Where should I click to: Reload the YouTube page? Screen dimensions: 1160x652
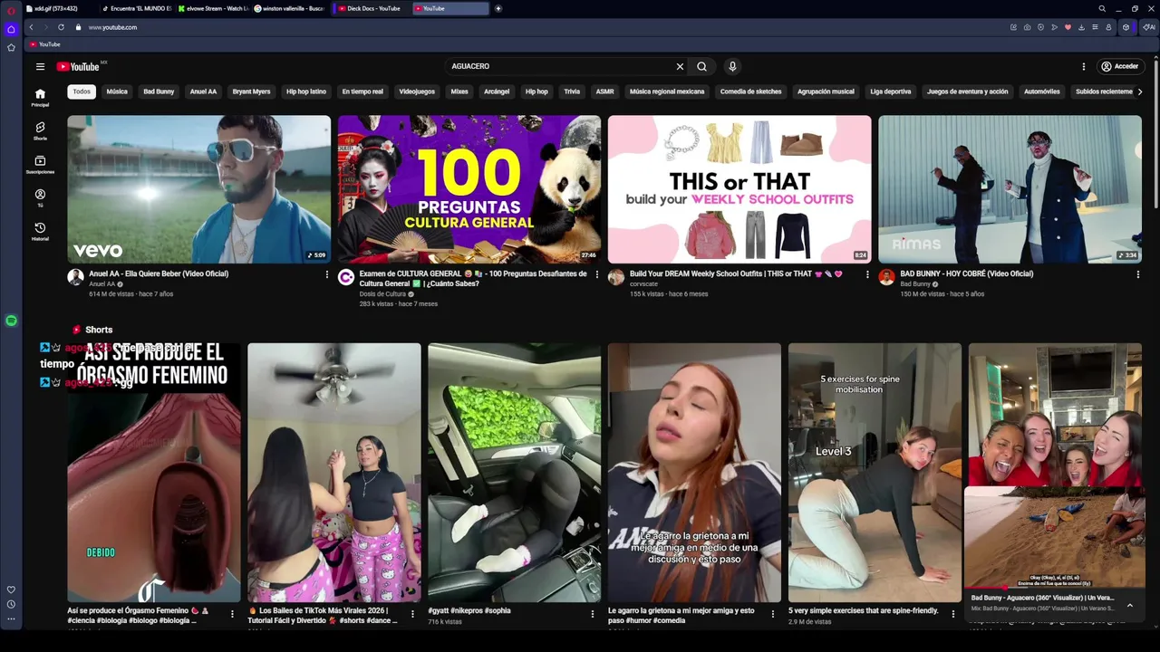[x=61, y=27]
